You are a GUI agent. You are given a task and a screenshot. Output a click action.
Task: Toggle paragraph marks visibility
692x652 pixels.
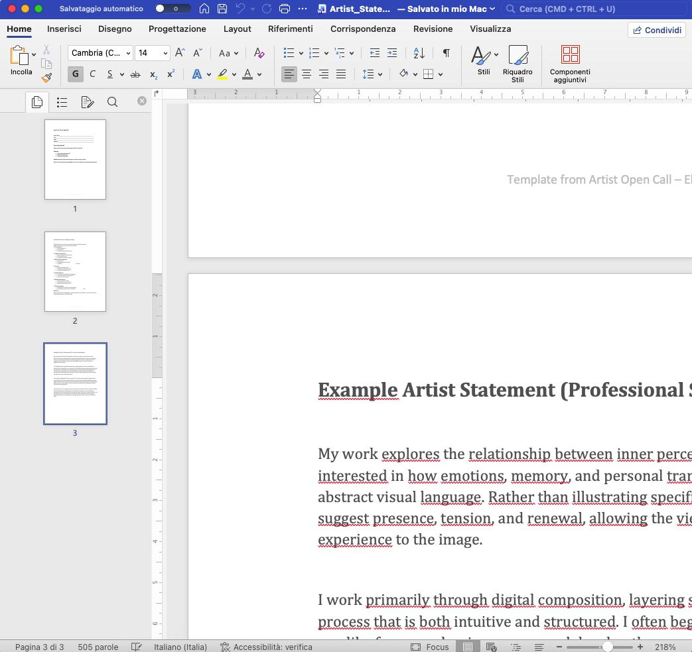447,53
